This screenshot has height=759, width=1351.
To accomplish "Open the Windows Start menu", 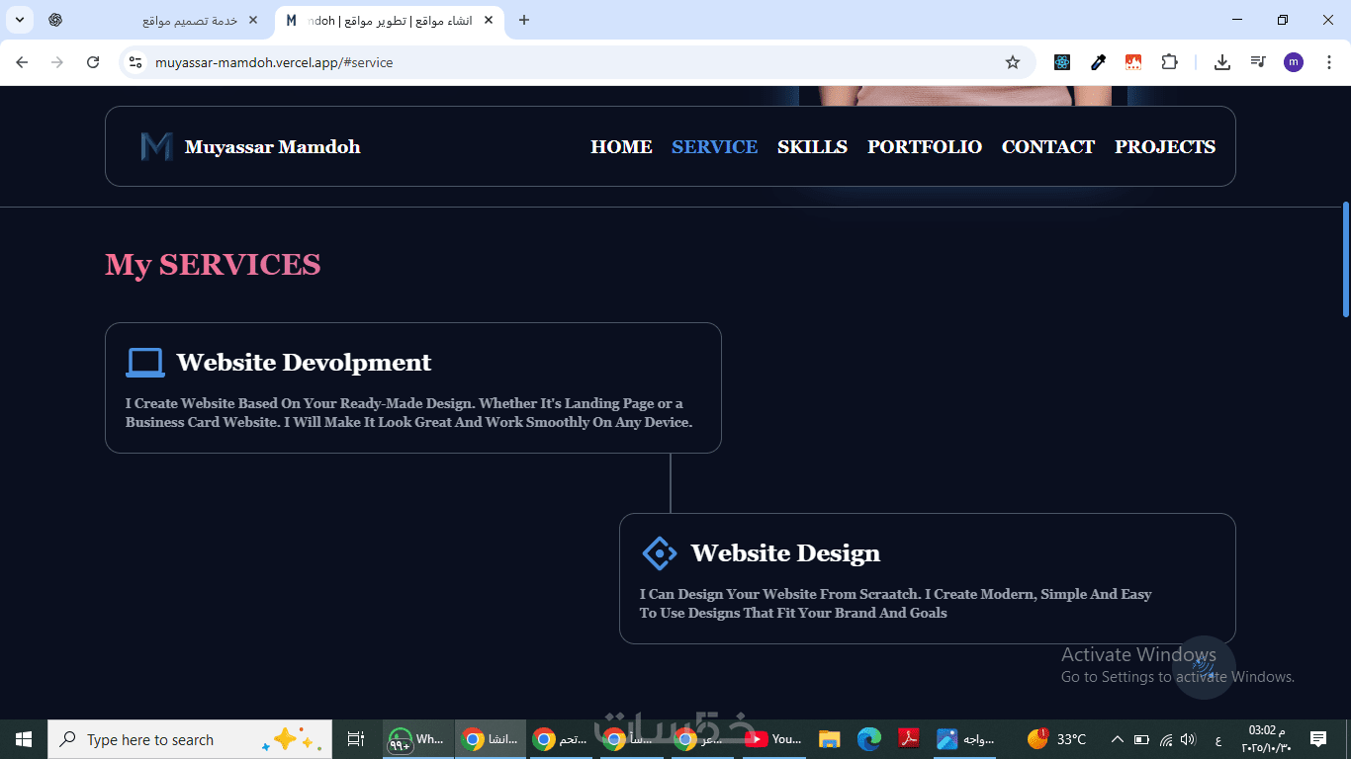I will click(x=23, y=739).
